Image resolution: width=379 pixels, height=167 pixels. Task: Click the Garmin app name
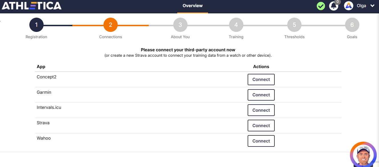44,92
